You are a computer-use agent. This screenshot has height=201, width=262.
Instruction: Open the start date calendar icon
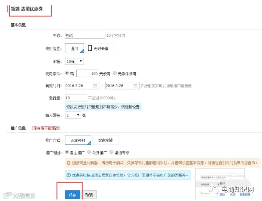[x=95, y=86]
